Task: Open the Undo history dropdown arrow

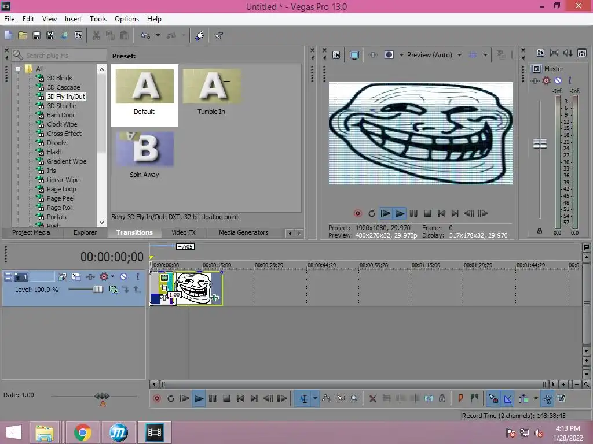Action: pos(158,35)
